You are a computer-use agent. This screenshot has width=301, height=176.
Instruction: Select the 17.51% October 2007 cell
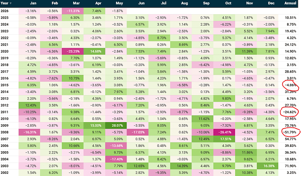(x=224, y=139)
